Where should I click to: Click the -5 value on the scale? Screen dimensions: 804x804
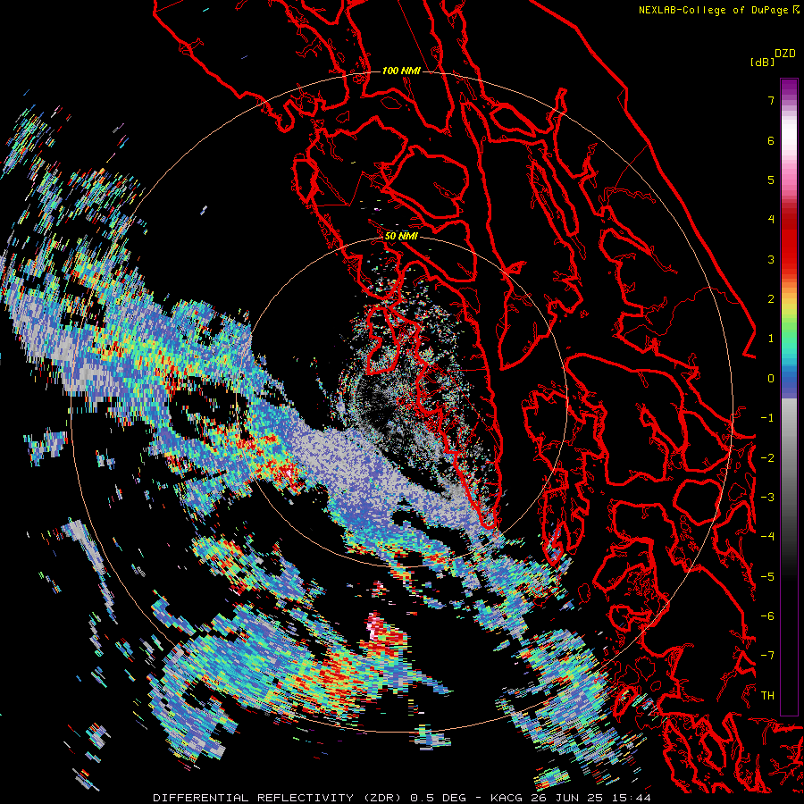(767, 577)
